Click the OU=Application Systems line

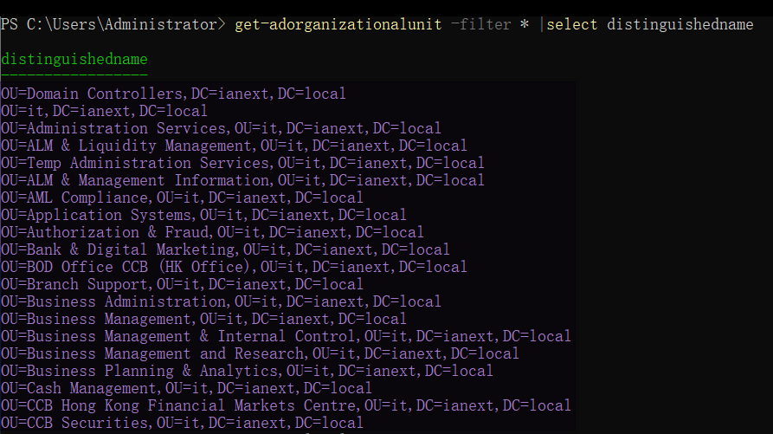(203, 215)
